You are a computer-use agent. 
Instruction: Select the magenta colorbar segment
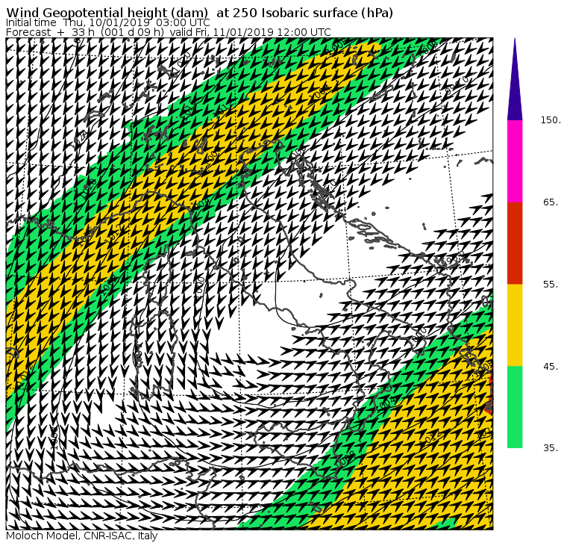[515, 161]
